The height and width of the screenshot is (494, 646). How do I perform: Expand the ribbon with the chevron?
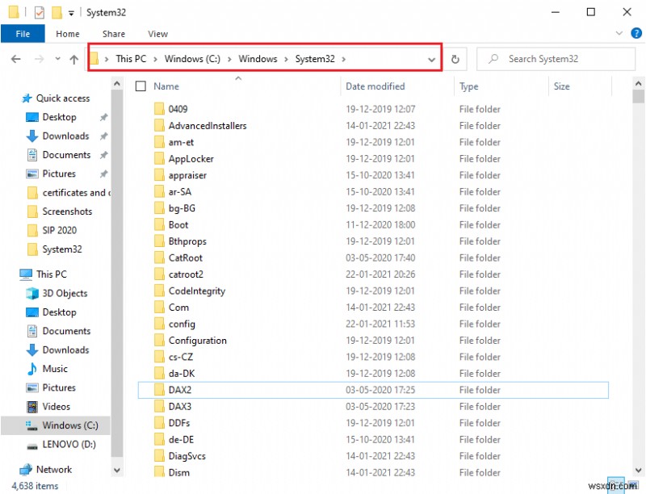(x=619, y=33)
